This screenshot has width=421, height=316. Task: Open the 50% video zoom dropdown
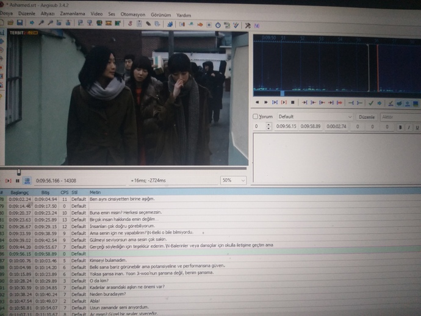pos(233,180)
